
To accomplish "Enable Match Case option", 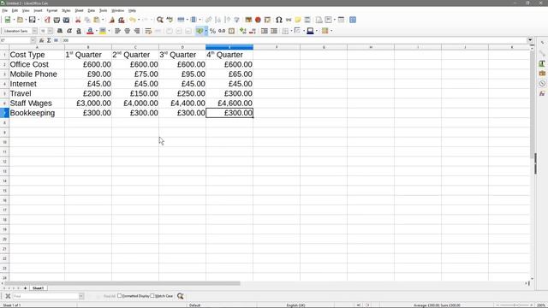I will (152, 296).
